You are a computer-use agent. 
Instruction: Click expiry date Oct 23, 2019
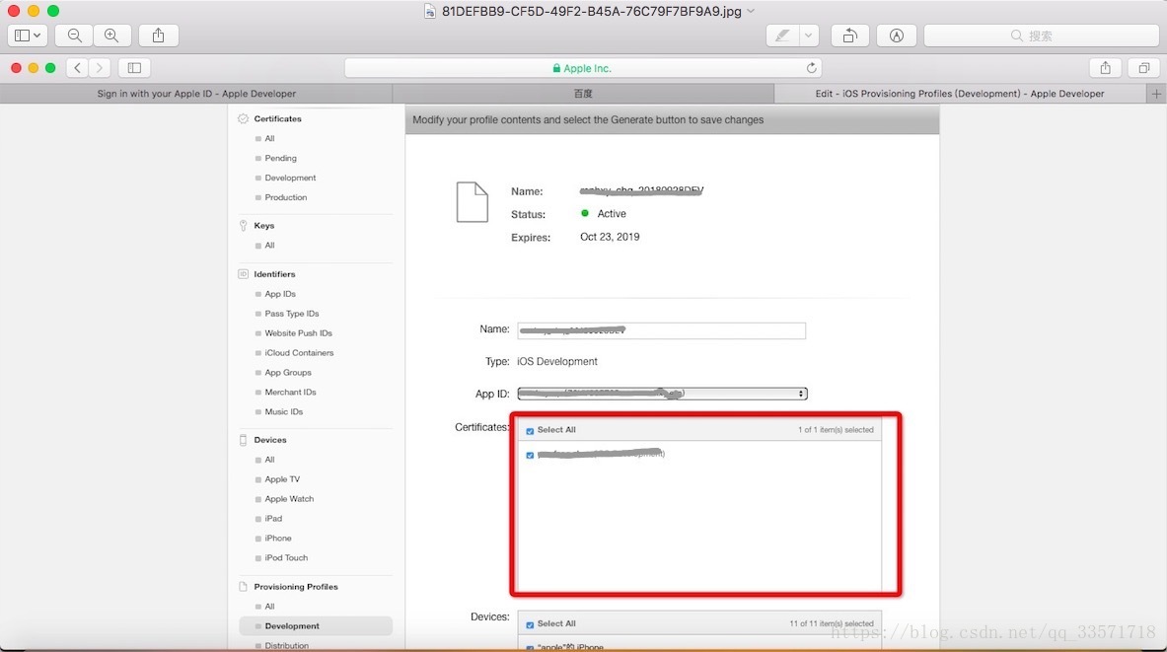[610, 237]
